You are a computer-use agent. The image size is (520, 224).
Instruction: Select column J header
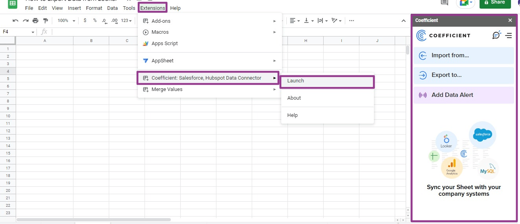[377, 41]
